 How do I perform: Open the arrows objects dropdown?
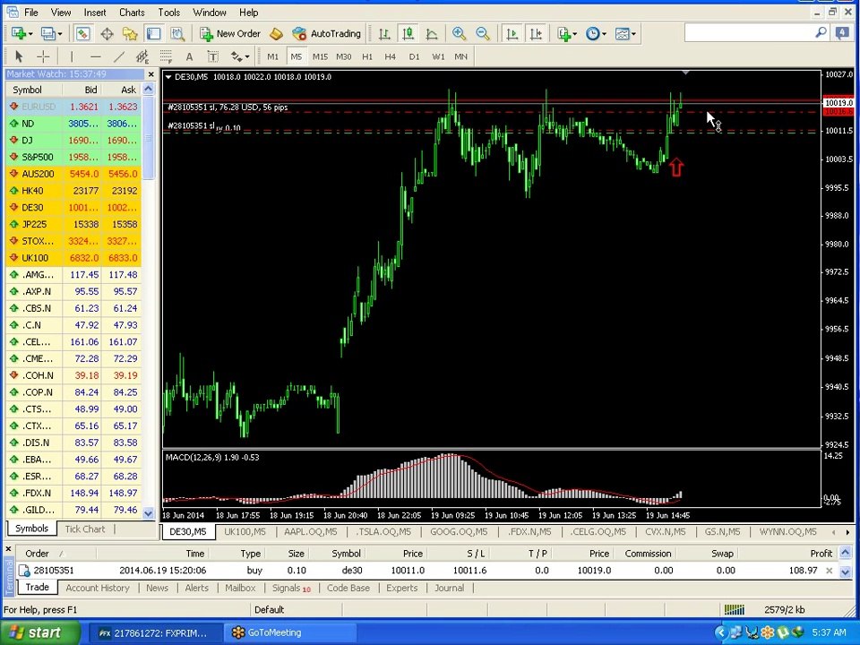240,56
